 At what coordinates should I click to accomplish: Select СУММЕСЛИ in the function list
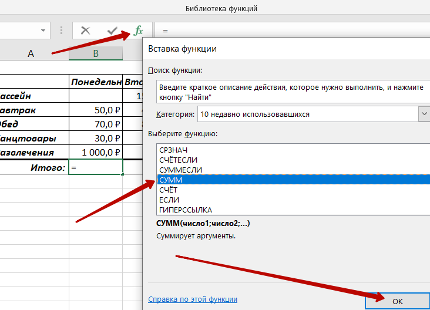coord(180,170)
